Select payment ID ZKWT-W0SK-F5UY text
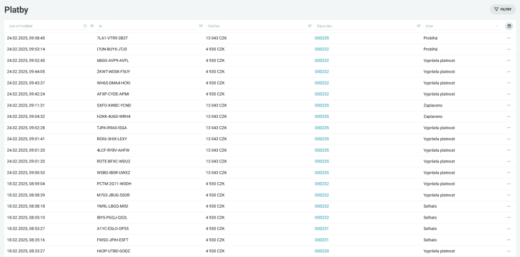 coord(113,72)
